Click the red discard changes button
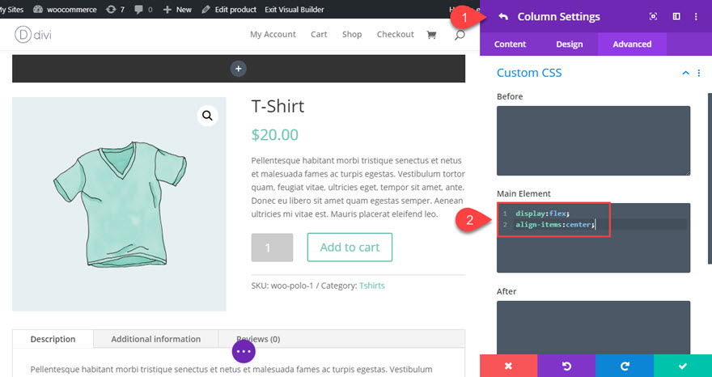 pos(508,366)
